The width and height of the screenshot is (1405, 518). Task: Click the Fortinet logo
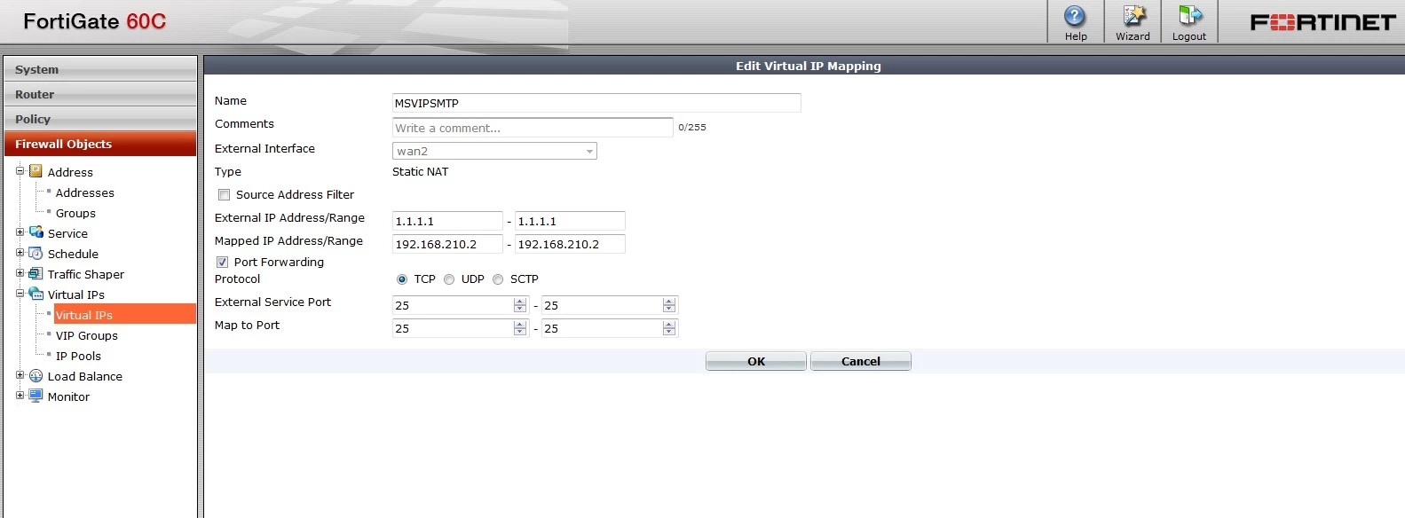pyautogui.click(x=1322, y=22)
